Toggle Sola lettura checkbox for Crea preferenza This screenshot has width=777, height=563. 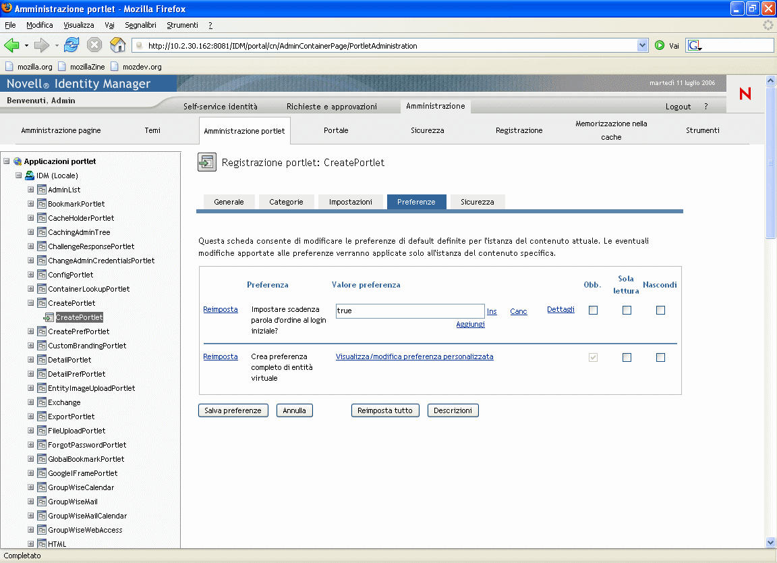point(627,357)
